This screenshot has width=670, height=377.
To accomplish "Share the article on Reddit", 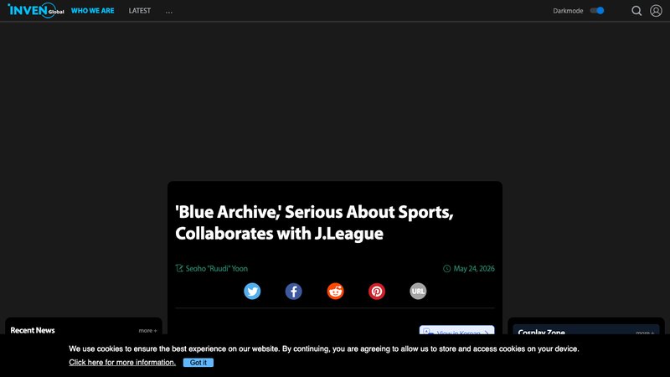I will pos(336,291).
